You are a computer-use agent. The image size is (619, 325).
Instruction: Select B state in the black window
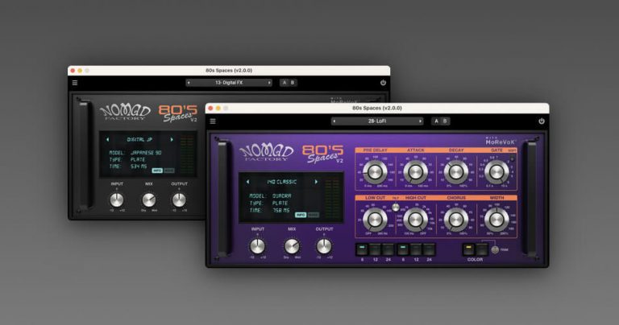[293, 83]
